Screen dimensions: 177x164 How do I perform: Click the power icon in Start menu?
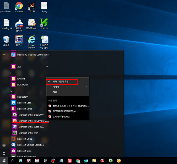point(4,153)
